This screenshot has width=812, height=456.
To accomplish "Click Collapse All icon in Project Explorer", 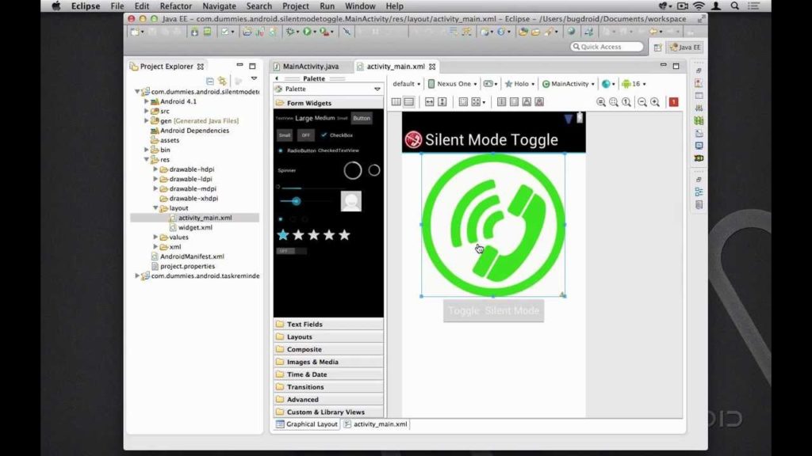I will coord(209,81).
